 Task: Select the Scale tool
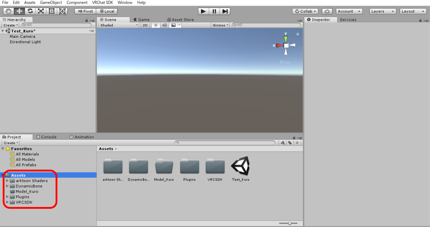click(x=41, y=11)
